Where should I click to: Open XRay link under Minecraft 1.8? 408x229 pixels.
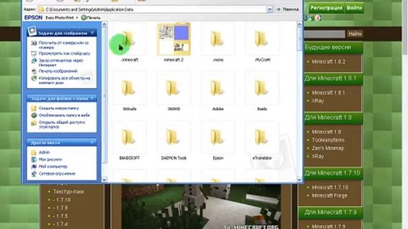(317, 156)
